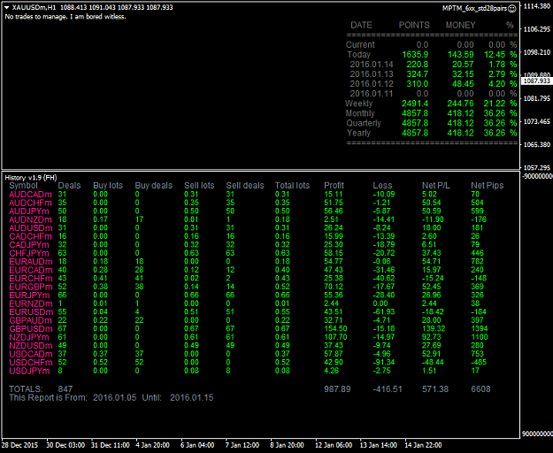553x453 pixels.
Task: Click total net P/L value 571.38
Action: 435,389
